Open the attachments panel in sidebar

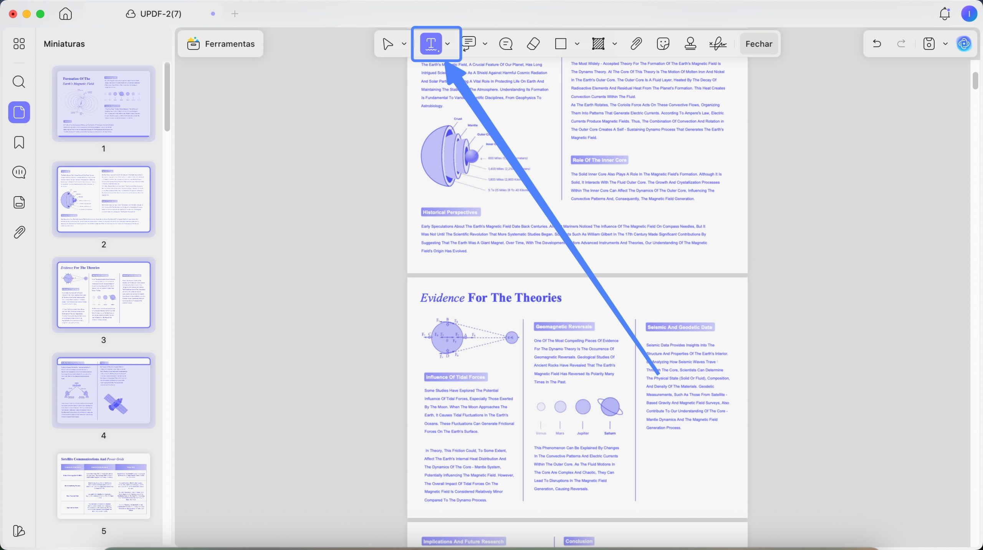(x=19, y=232)
